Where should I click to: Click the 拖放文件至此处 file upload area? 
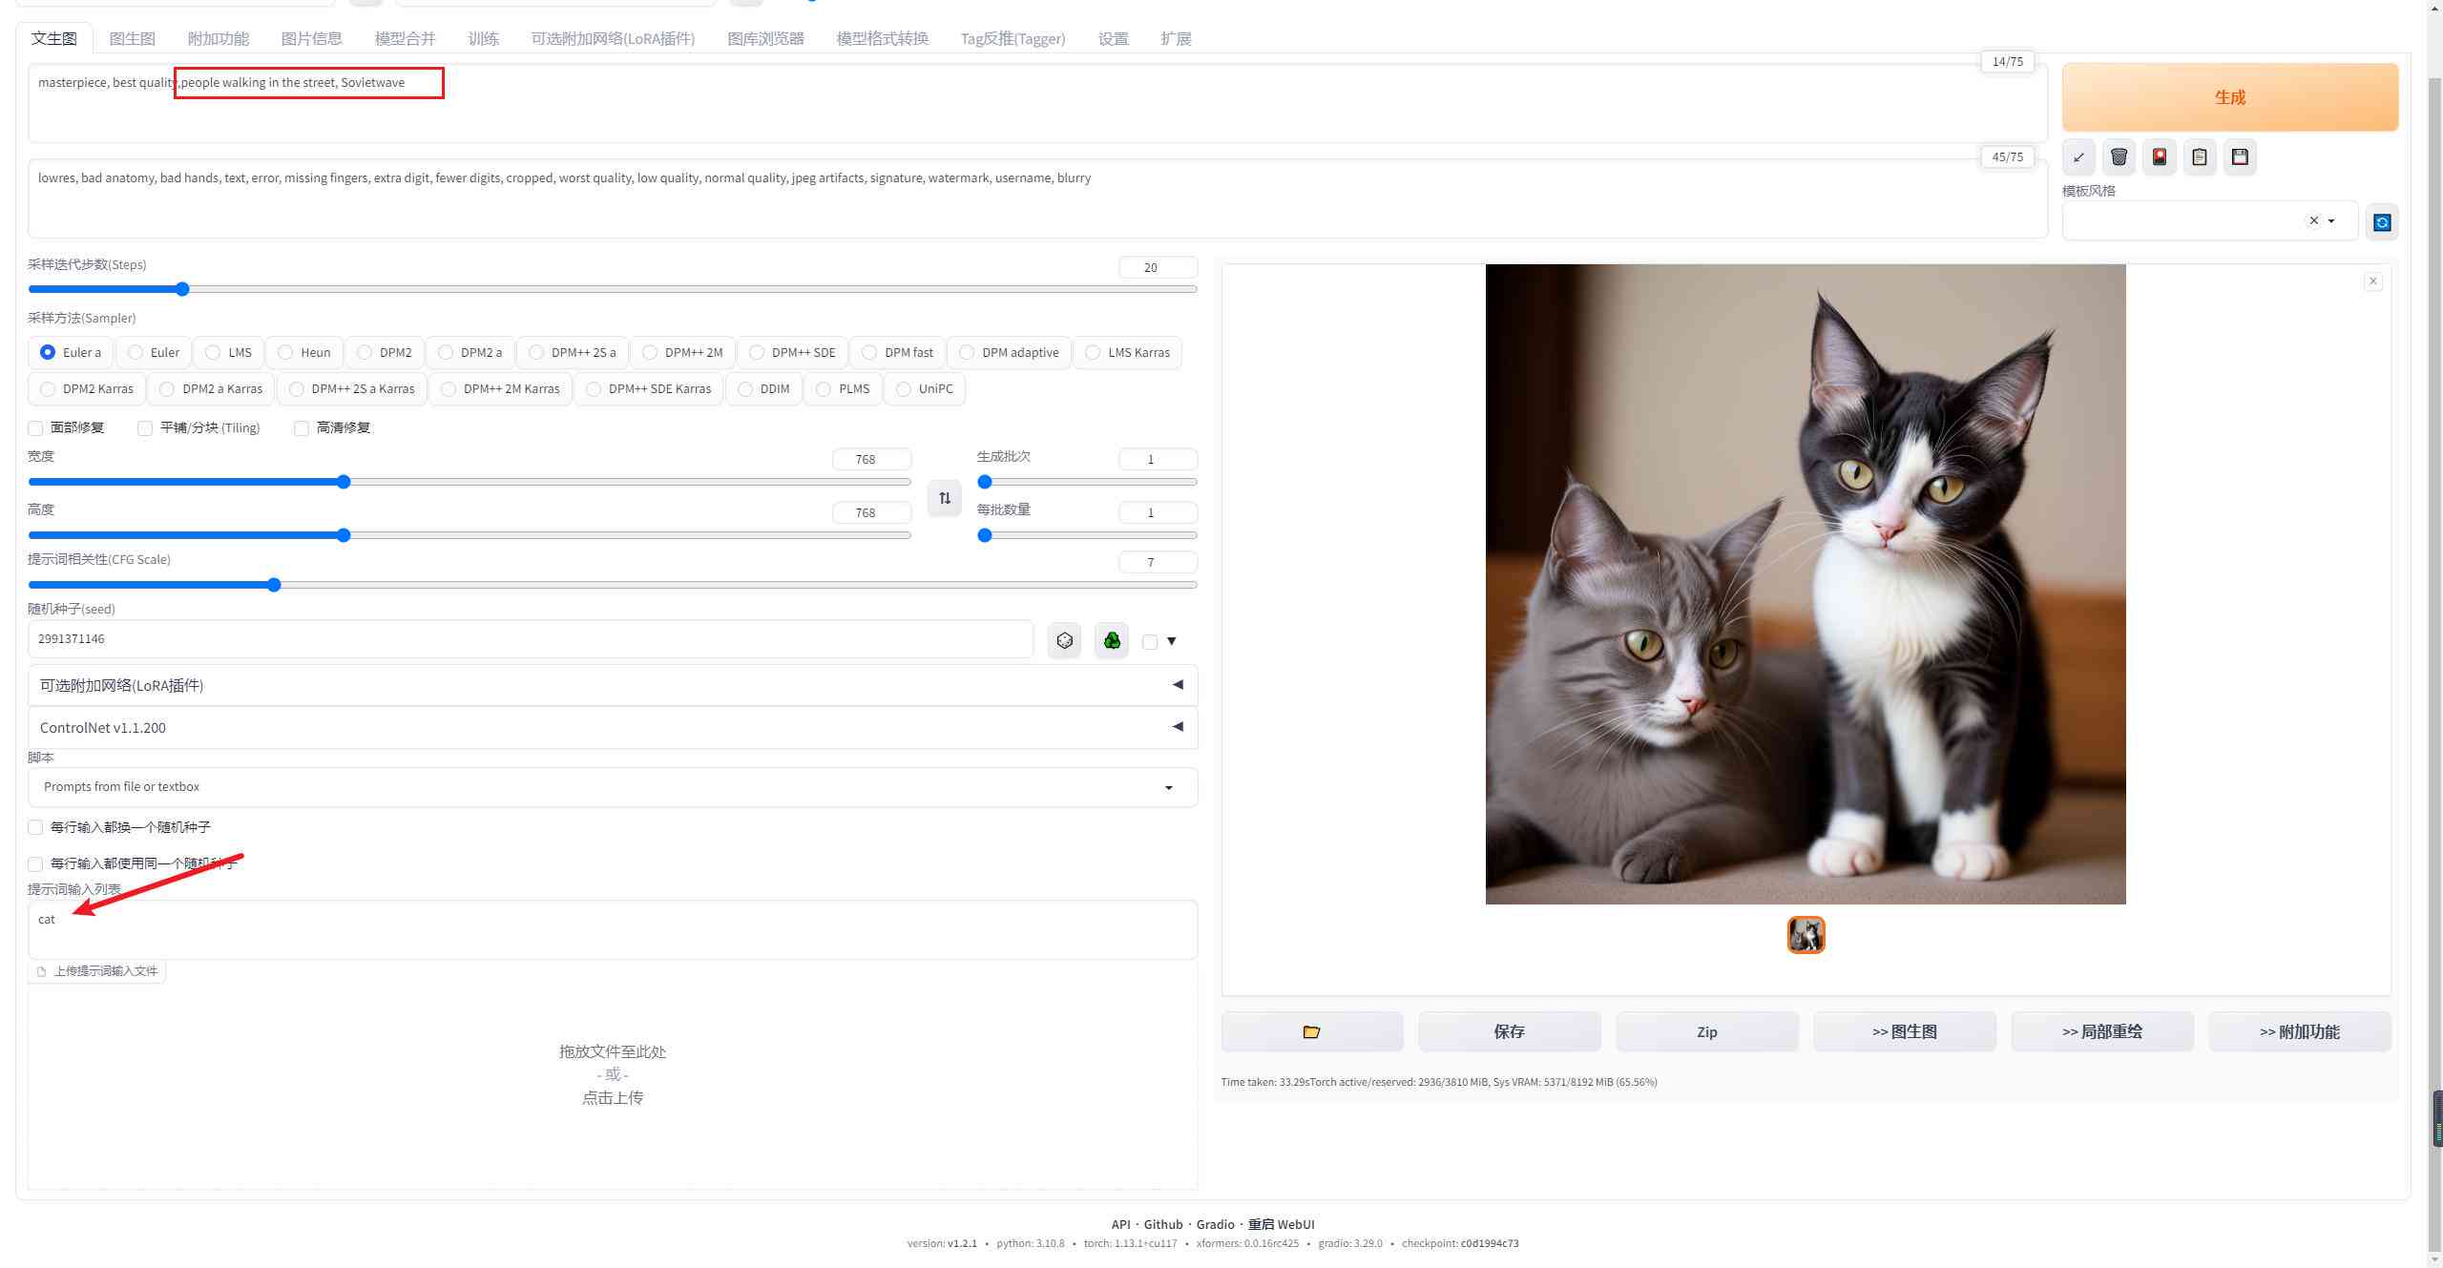pos(613,1074)
